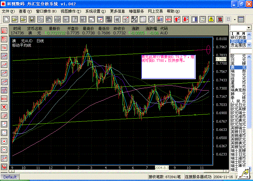
Task: Click the Save floppy disk icon
Action: pyautogui.click(x=32, y=19)
